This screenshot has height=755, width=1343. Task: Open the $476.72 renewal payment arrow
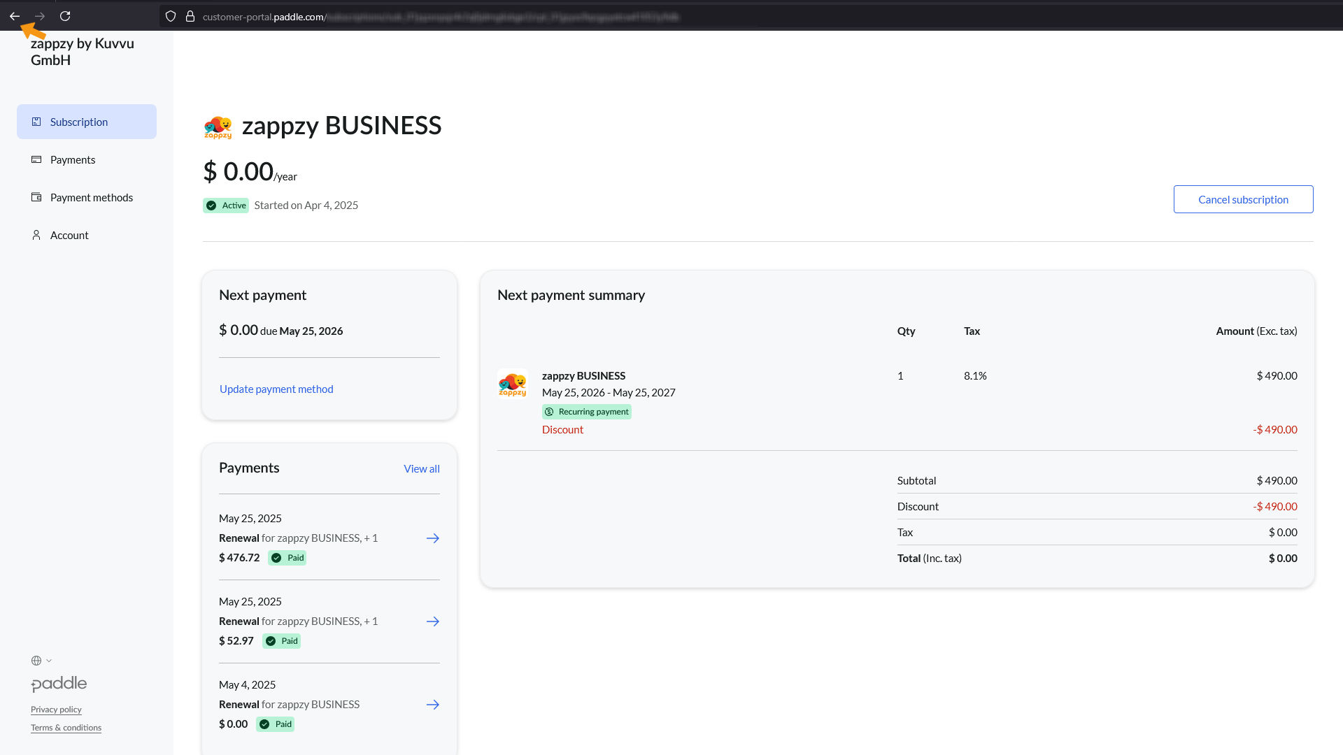(x=432, y=538)
